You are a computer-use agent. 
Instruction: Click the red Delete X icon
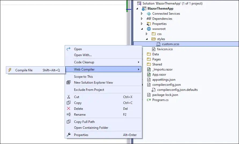click(x=69, y=108)
